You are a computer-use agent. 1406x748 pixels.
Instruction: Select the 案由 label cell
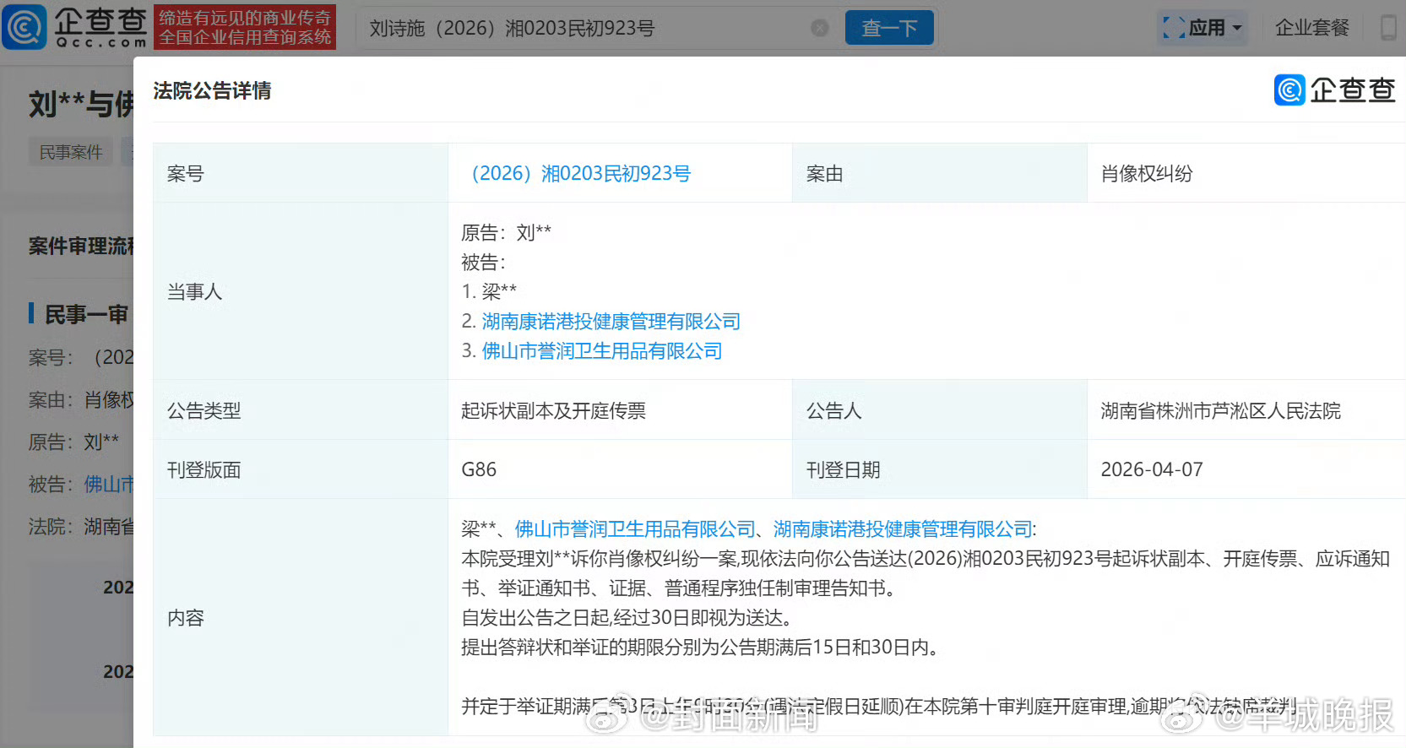[x=939, y=173]
